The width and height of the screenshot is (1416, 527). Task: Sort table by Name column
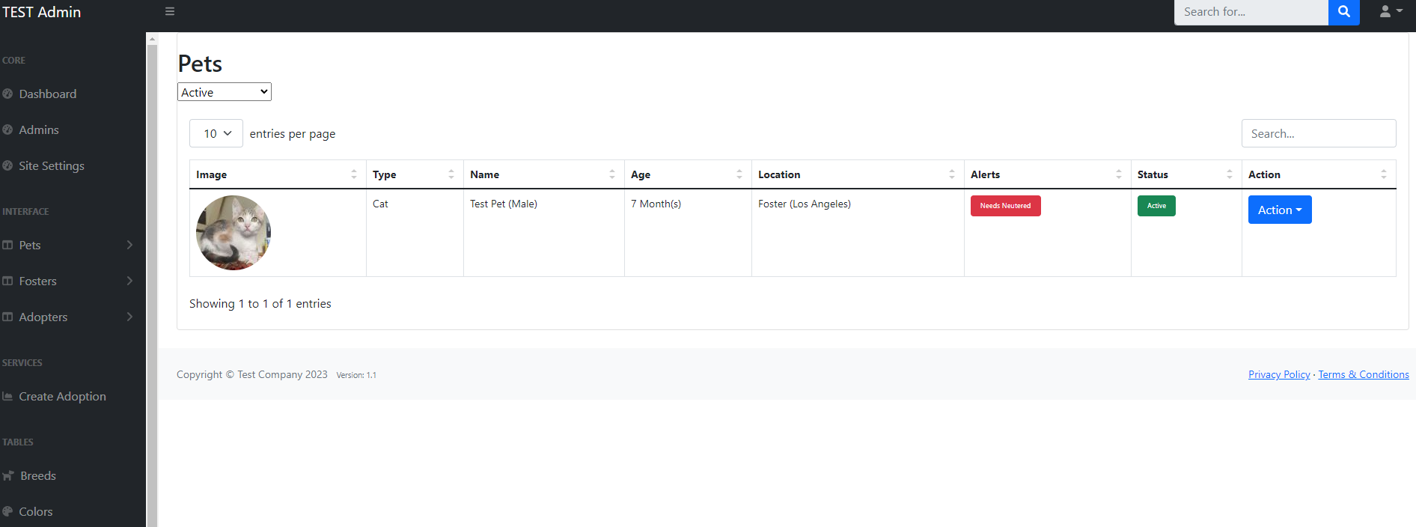543,174
